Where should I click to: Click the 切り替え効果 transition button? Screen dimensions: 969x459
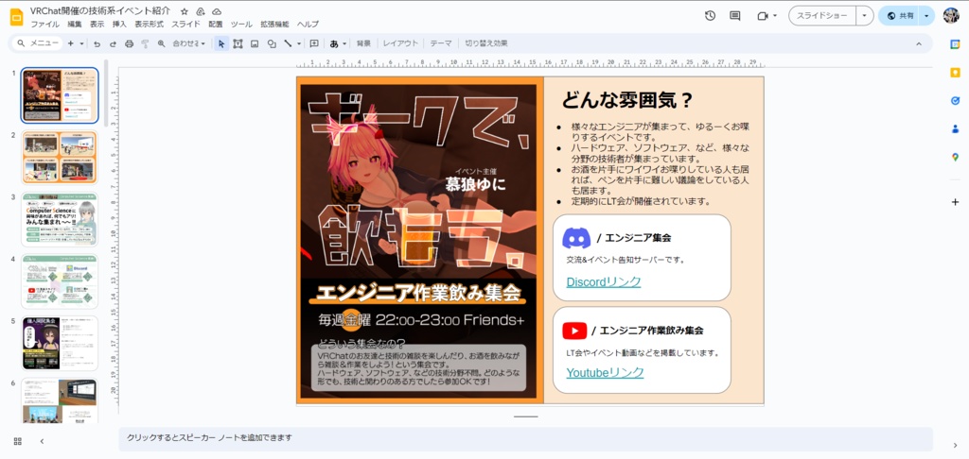486,43
